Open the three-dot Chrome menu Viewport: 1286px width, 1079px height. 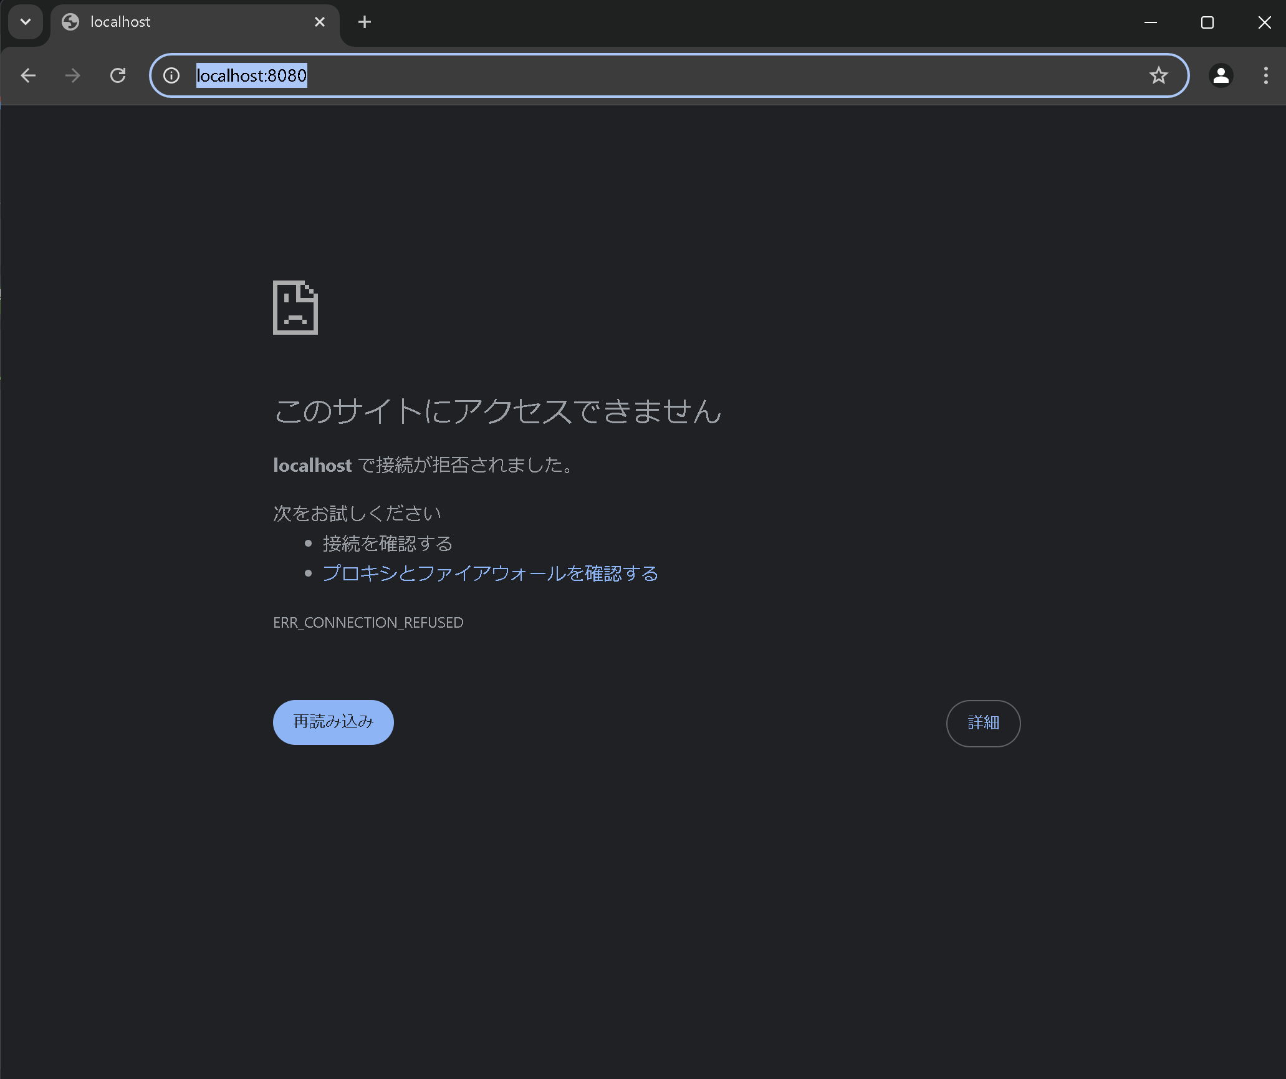click(1265, 75)
